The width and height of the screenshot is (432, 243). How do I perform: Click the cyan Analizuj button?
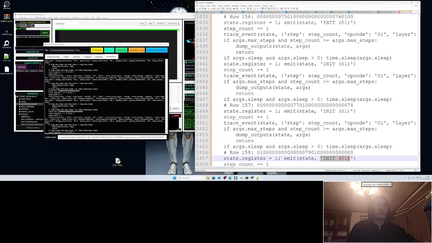(x=109, y=50)
